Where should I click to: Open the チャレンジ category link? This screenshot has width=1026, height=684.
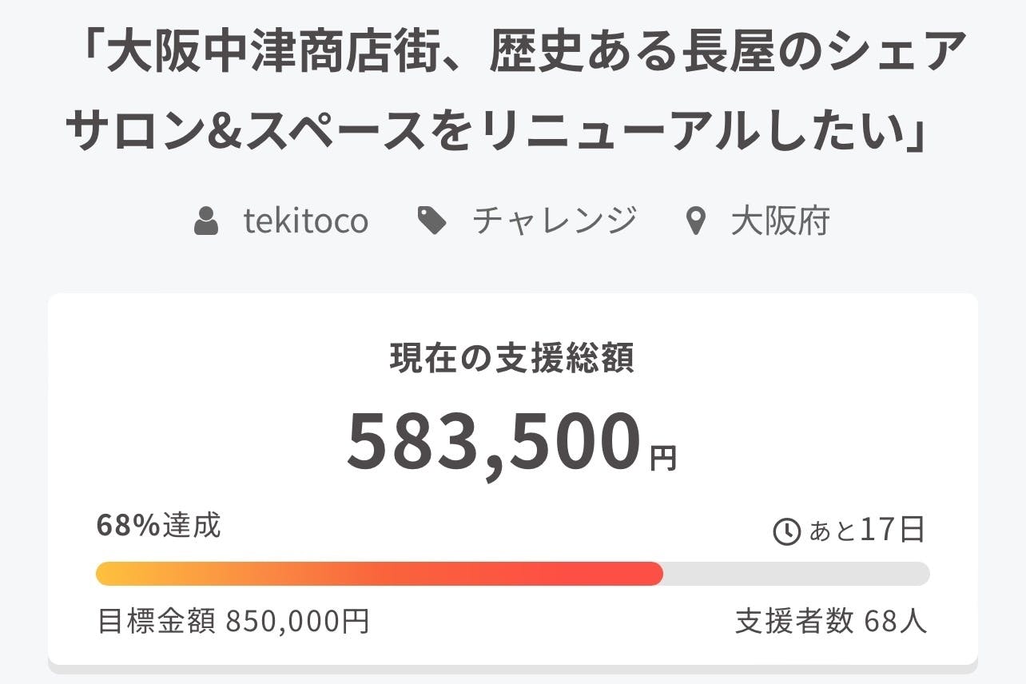(x=555, y=221)
